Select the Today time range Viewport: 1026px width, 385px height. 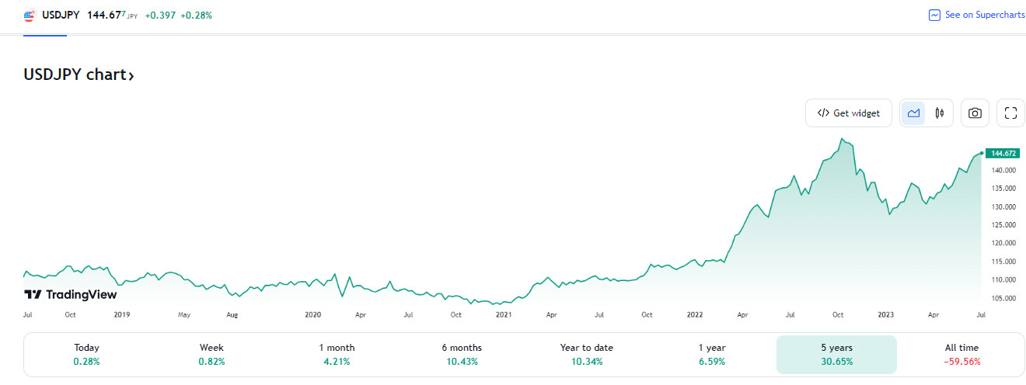point(87,355)
